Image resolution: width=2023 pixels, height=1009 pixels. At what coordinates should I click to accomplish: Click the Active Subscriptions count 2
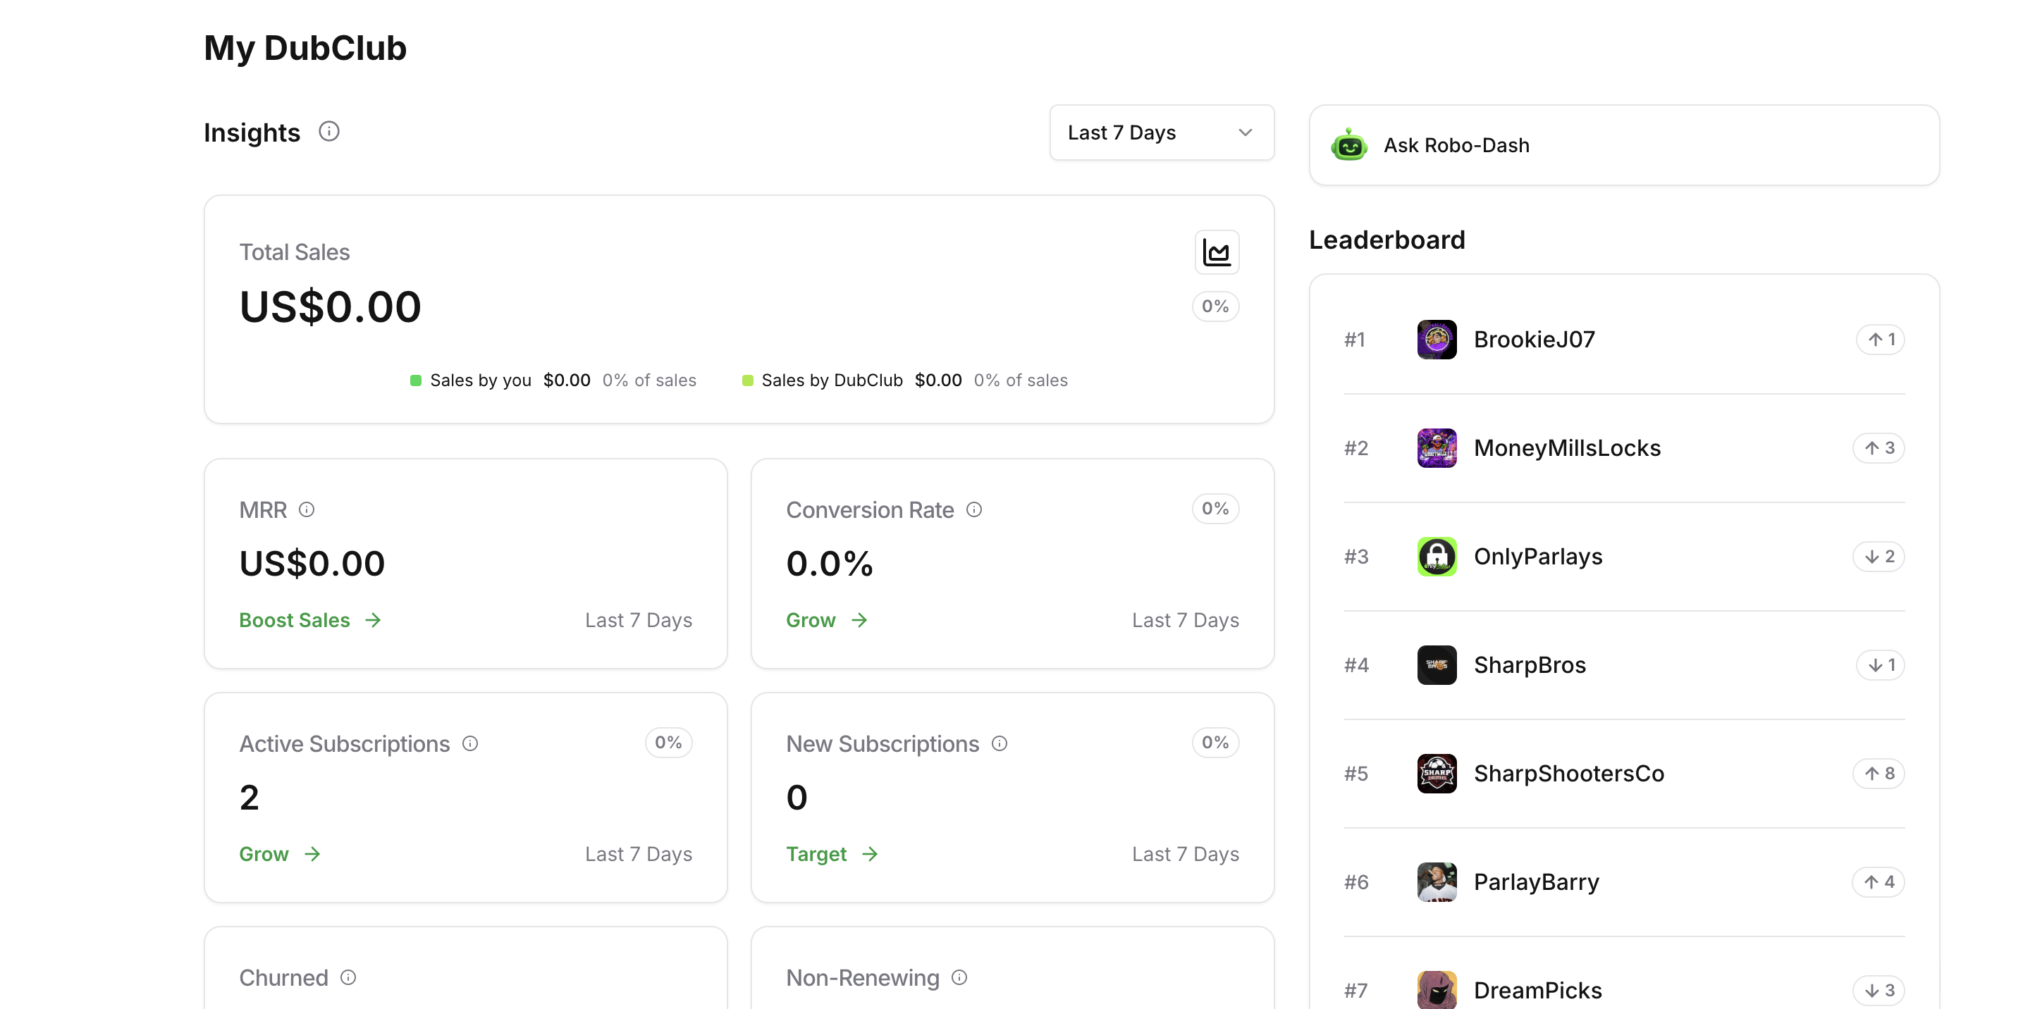point(249,798)
